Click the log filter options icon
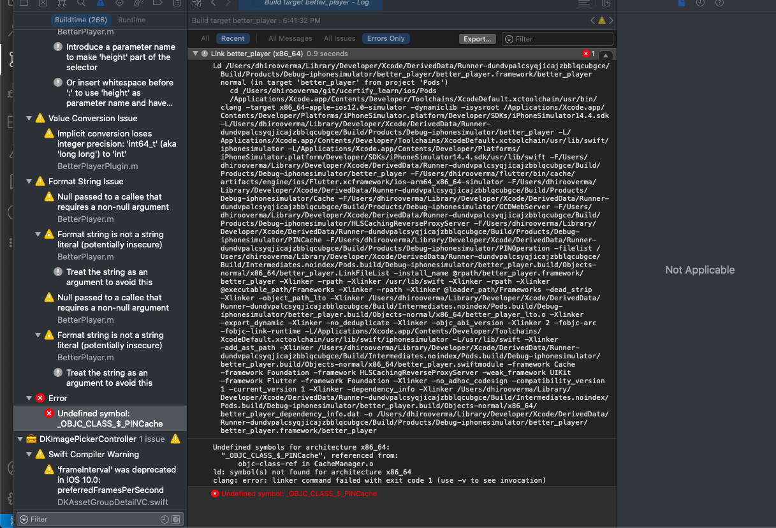The height and width of the screenshot is (528, 776). pyautogui.click(x=509, y=39)
